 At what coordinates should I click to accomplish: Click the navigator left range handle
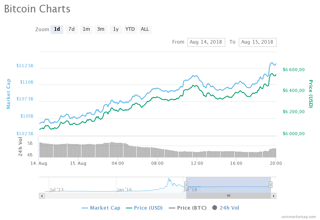click(186, 185)
